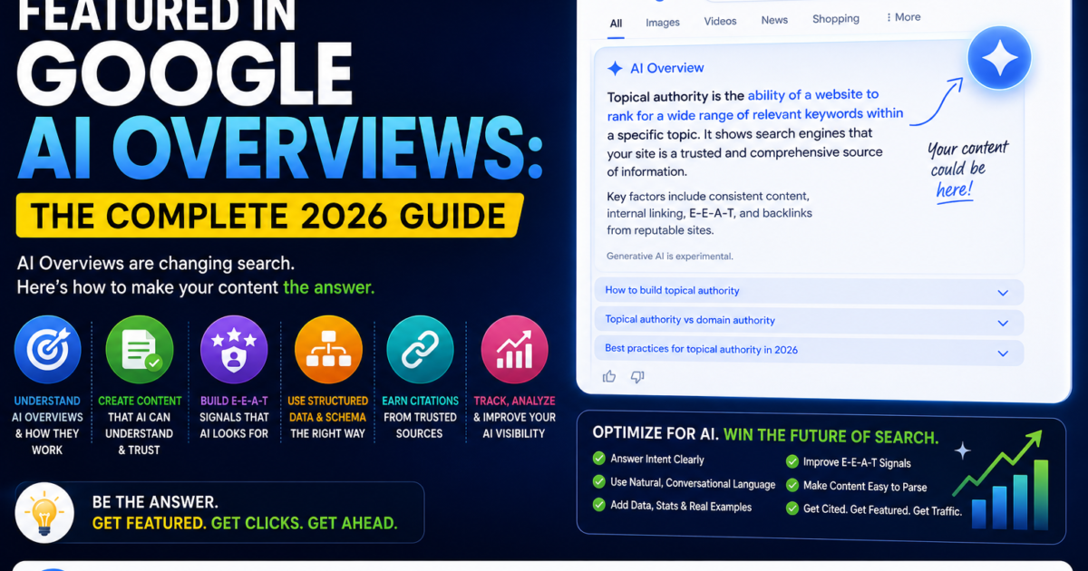The image size is (1088, 571).
Task: Click the large blue AI sparkle badge
Action: point(999,58)
